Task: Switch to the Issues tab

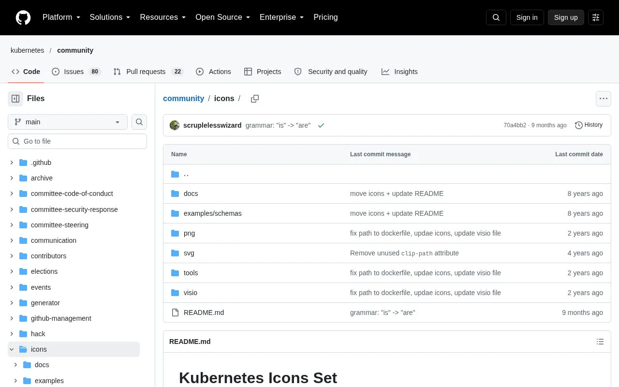Action: click(x=76, y=72)
